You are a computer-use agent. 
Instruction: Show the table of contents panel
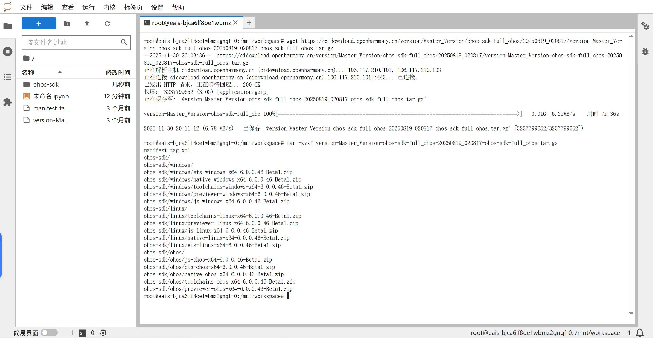tap(8, 77)
